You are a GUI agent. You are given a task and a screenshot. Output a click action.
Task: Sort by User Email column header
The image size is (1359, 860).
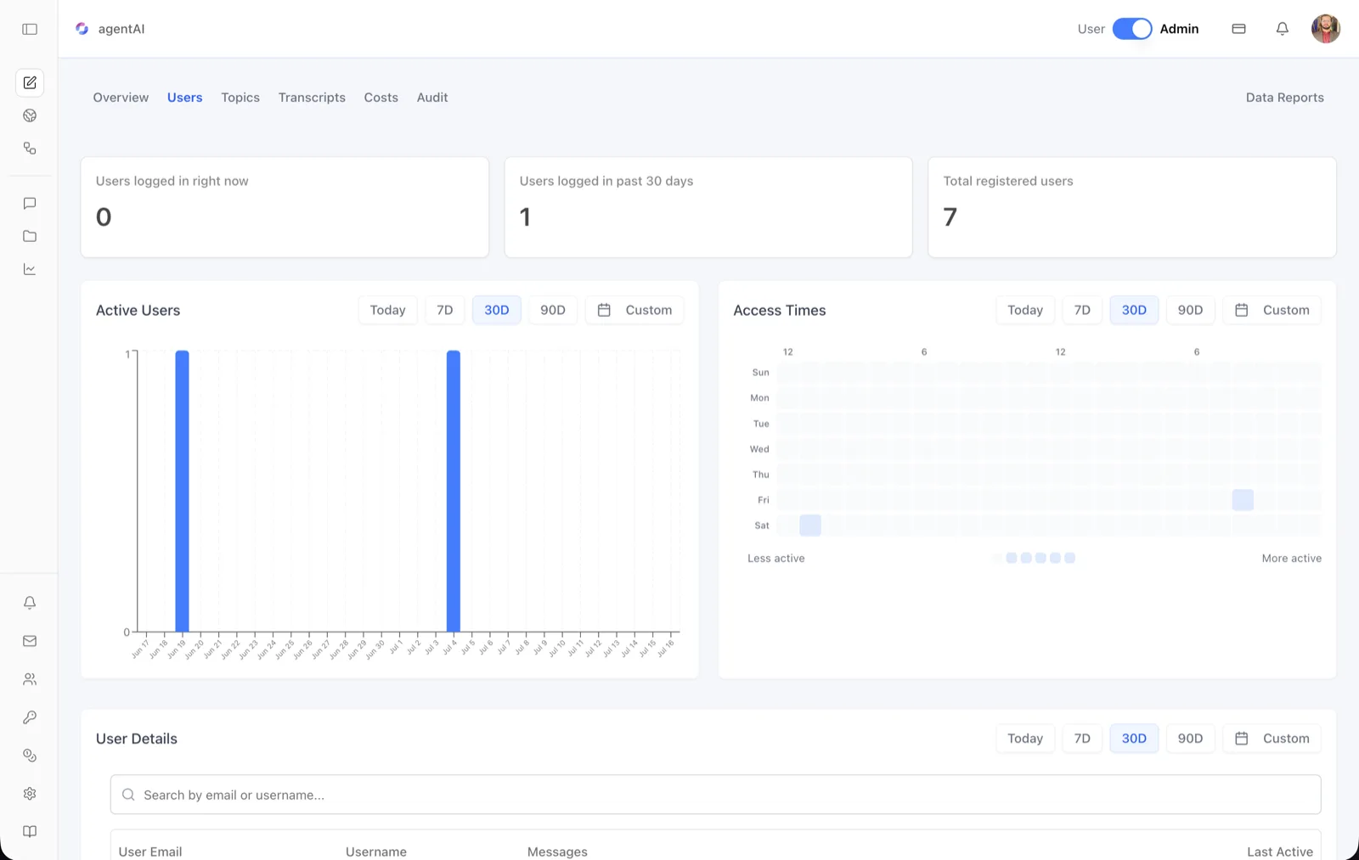[150, 852]
